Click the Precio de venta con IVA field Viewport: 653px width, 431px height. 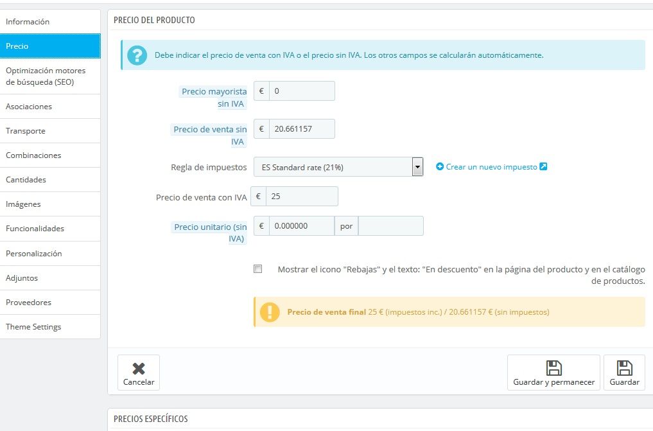[302, 196]
